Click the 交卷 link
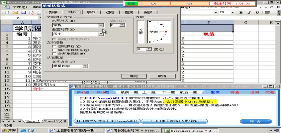Image resolution: width=281 pixels, height=133 pixels. coord(270,92)
